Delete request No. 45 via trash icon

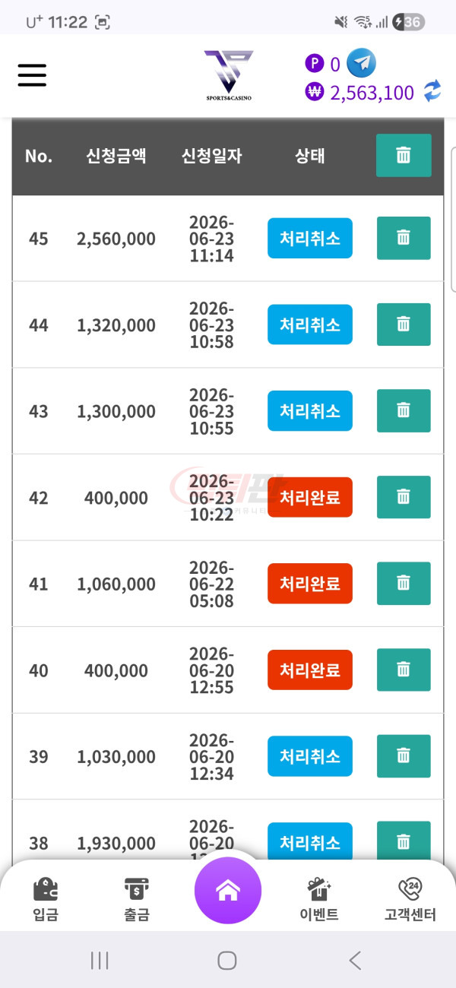pyautogui.click(x=404, y=238)
